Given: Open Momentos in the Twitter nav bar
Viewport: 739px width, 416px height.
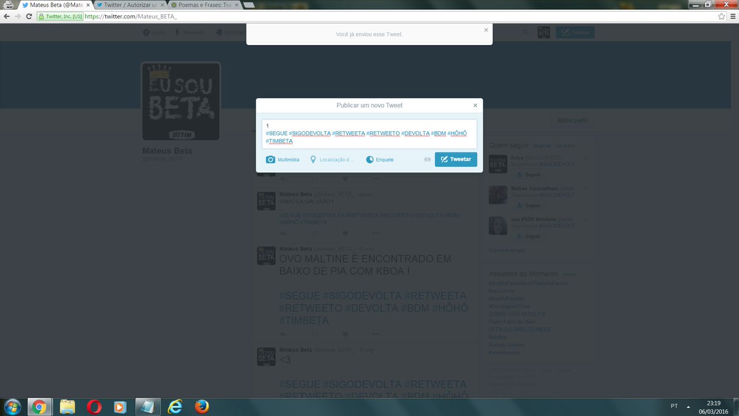Looking at the screenshot, I should coord(190,32).
